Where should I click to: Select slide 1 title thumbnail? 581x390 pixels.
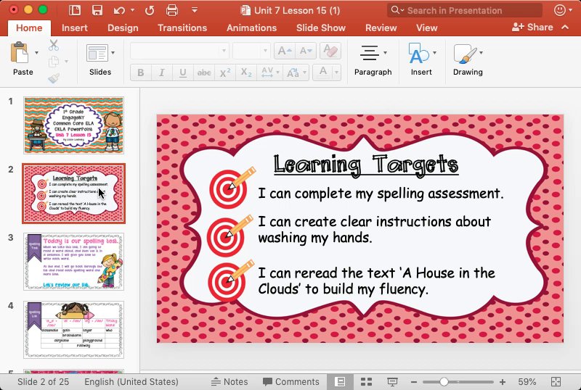point(74,125)
